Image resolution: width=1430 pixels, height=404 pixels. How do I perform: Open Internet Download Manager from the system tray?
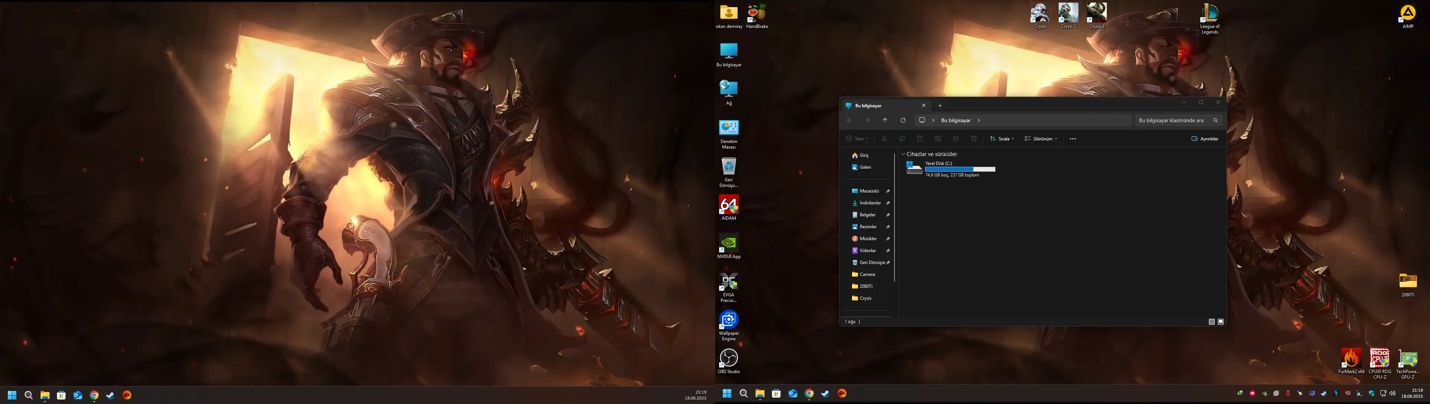coord(1240,394)
